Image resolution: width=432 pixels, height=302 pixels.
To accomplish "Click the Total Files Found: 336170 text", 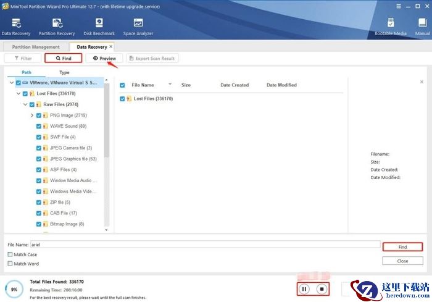I will coord(57,282).
